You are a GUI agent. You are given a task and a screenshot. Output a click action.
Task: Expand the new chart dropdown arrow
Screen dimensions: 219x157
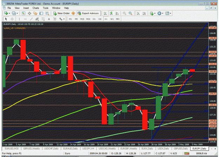tap(9, 13)
